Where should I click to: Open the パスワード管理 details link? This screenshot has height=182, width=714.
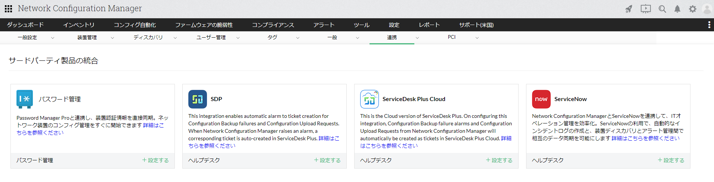click(x=153, y=125)
